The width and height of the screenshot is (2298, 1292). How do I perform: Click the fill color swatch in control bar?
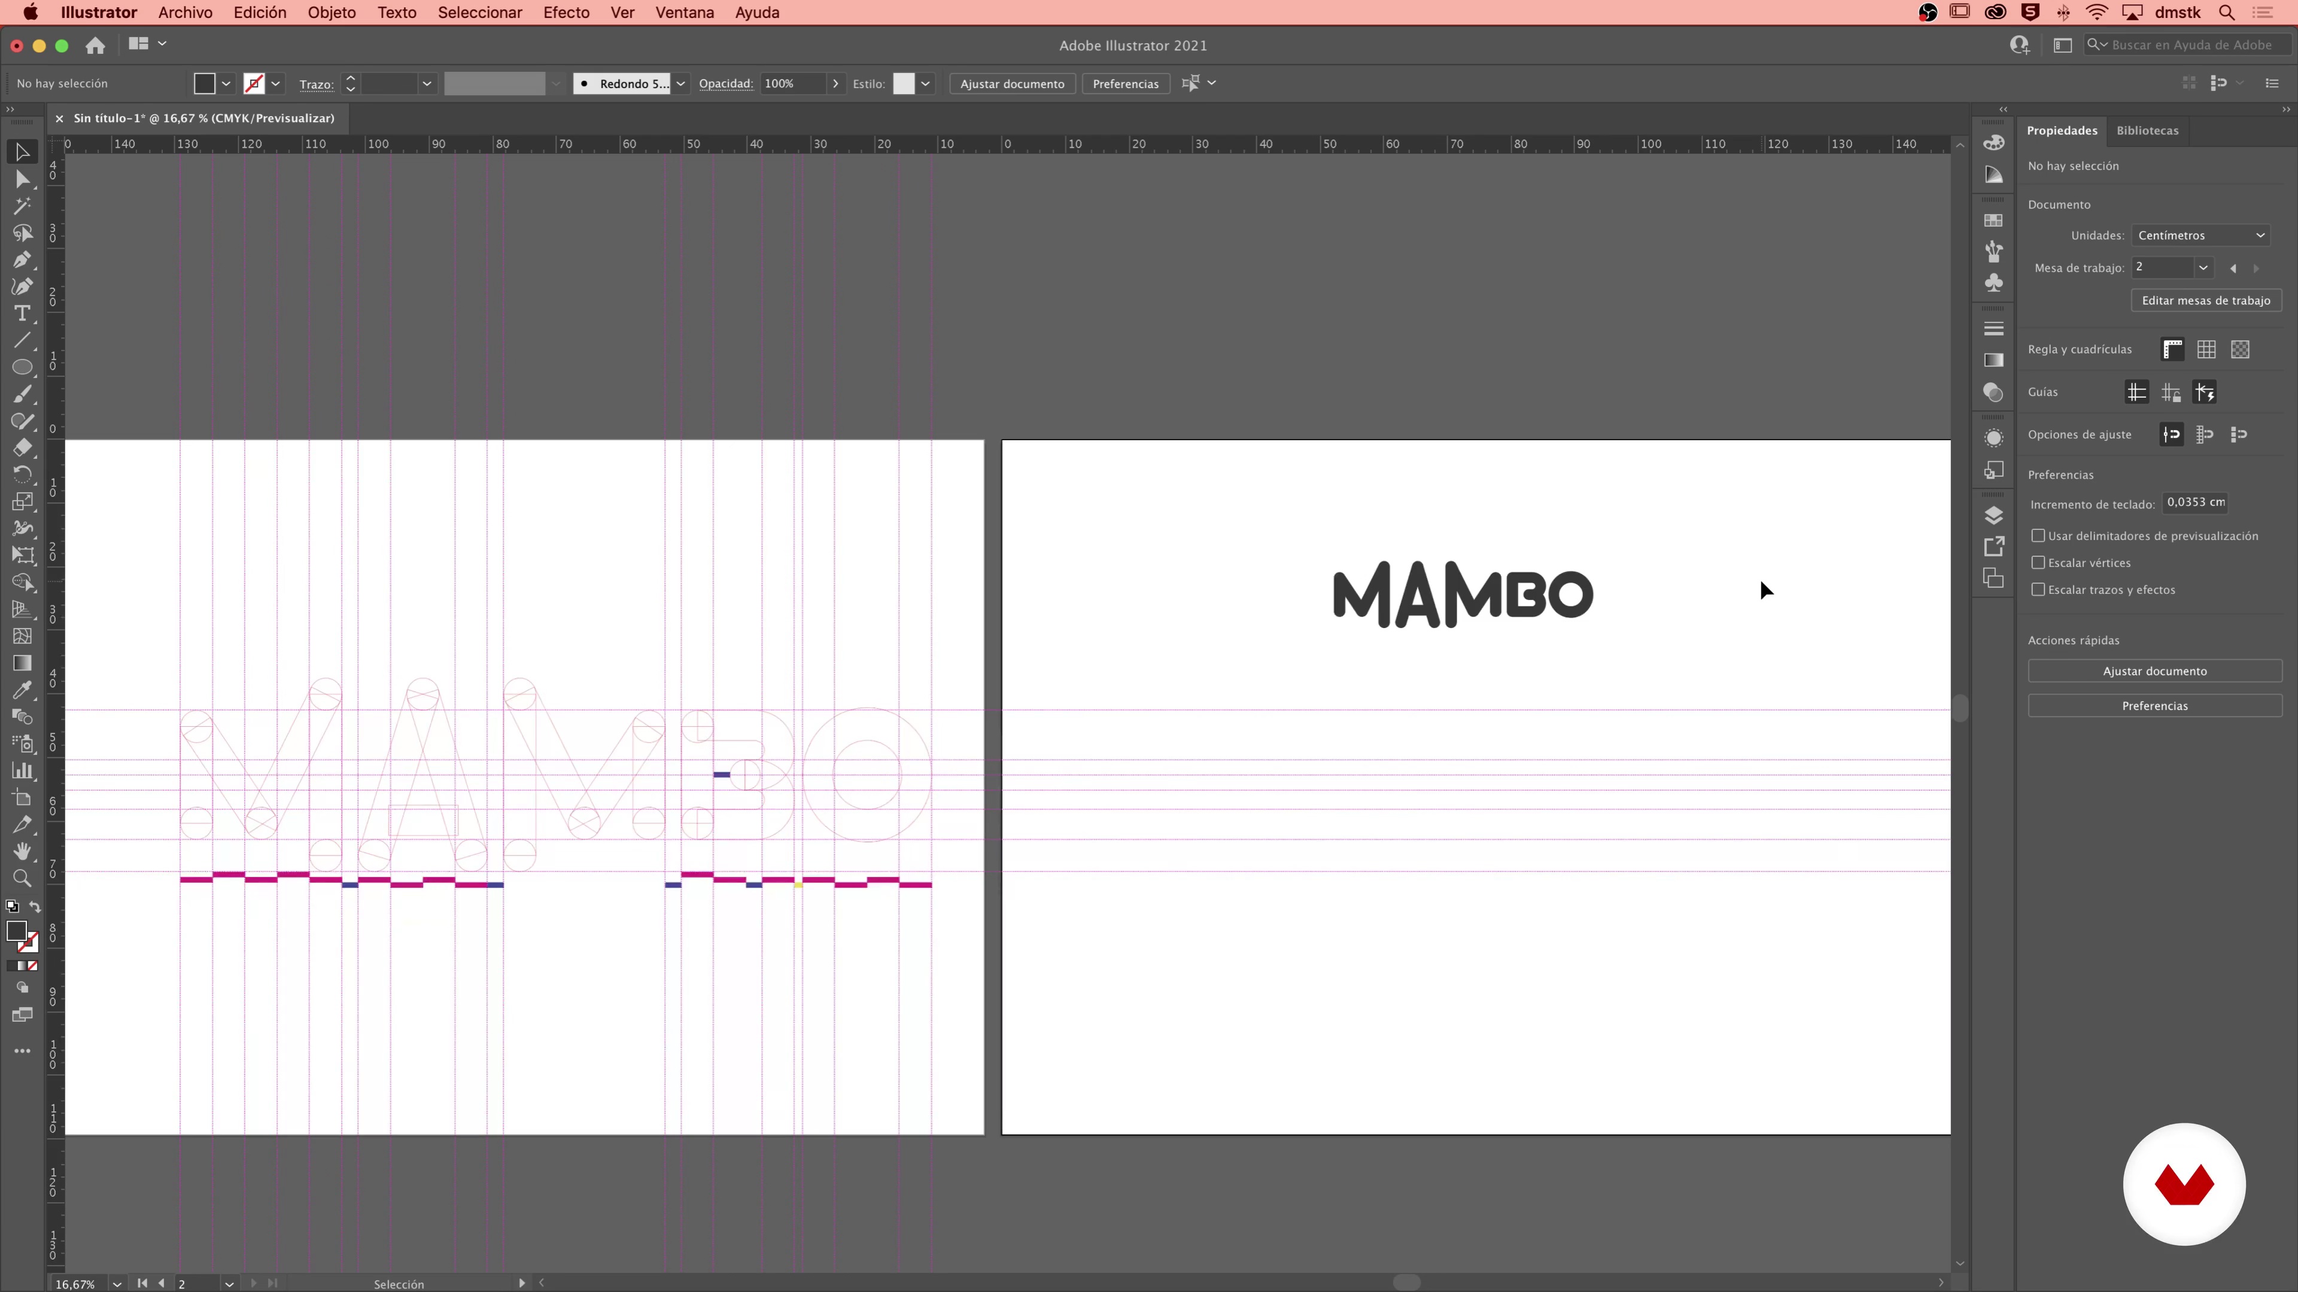point(204,84)
